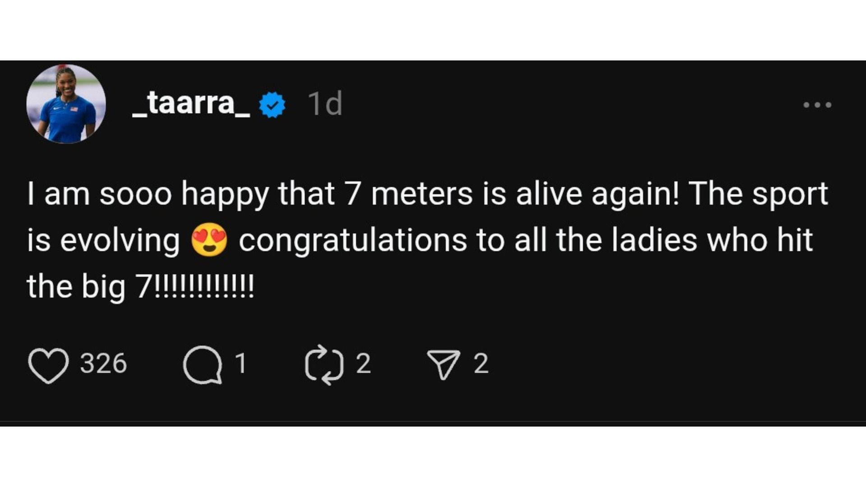The image size is (866, 487).
Task: Visit the _taarra_ username link
Action: coord(191,104)
